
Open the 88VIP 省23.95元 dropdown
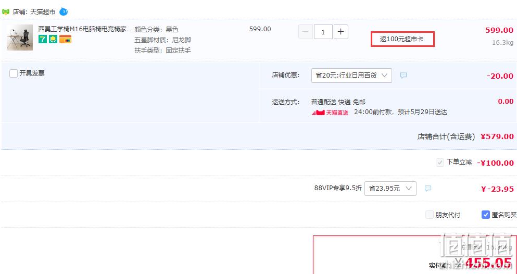pyautogui.click(x=390, y=189)
